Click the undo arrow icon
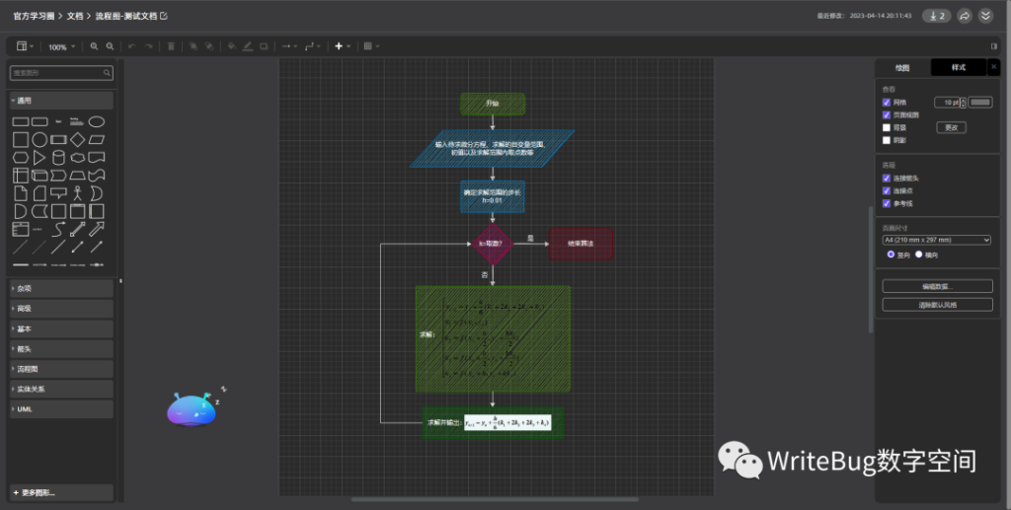 coord(131,46)
